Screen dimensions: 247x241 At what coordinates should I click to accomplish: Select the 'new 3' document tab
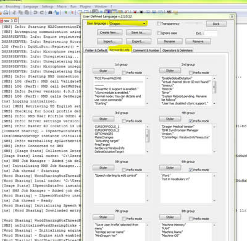point(9,20)
